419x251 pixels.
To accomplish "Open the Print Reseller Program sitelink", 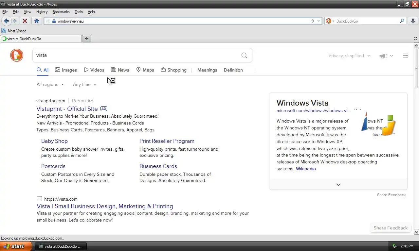I will (x=167, y=141).
